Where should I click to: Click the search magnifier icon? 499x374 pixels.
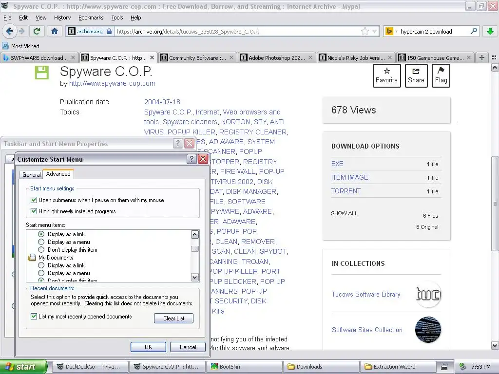pyautogui.click(x=474, y=31)
